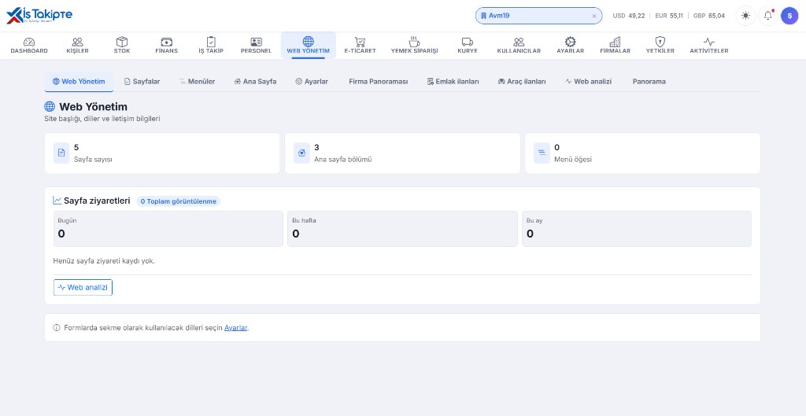Open the Firma Panoraması tab
806x416 pixels.
[x=379, y=82]
